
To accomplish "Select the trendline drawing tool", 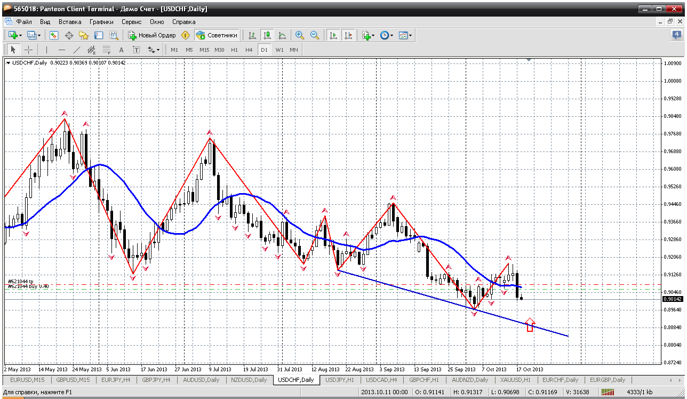I will (x=76, y=50).
